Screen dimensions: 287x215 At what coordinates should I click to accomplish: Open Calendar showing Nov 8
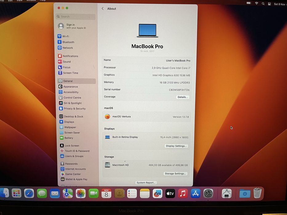click(x=106, y=193)
